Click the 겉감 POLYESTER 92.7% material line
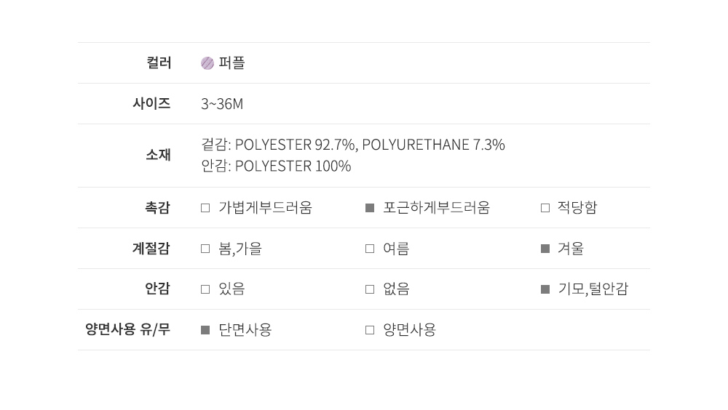Screen dimensions: 728x410 click(x=352, y=145)
